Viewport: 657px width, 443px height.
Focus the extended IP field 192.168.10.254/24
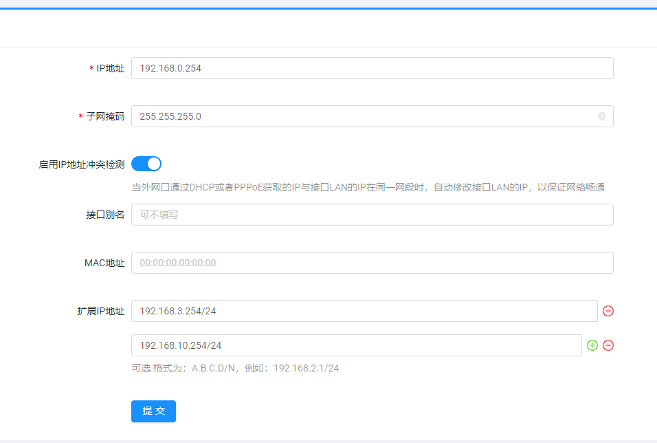(x=356, y=345)
